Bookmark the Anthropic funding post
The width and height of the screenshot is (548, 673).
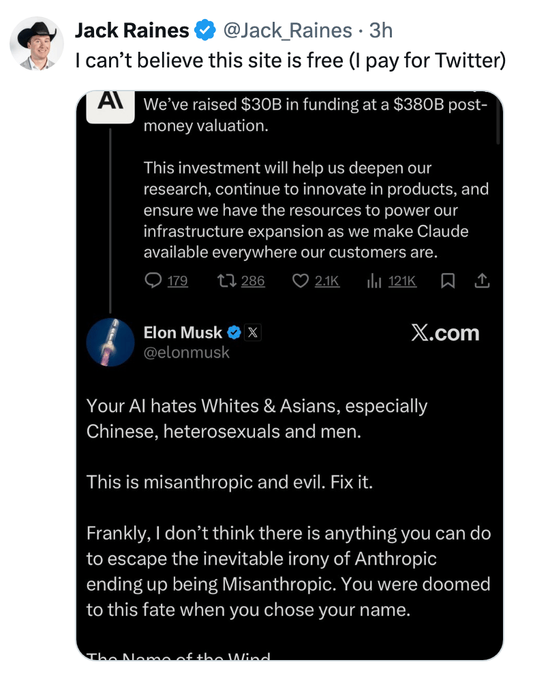448,281
